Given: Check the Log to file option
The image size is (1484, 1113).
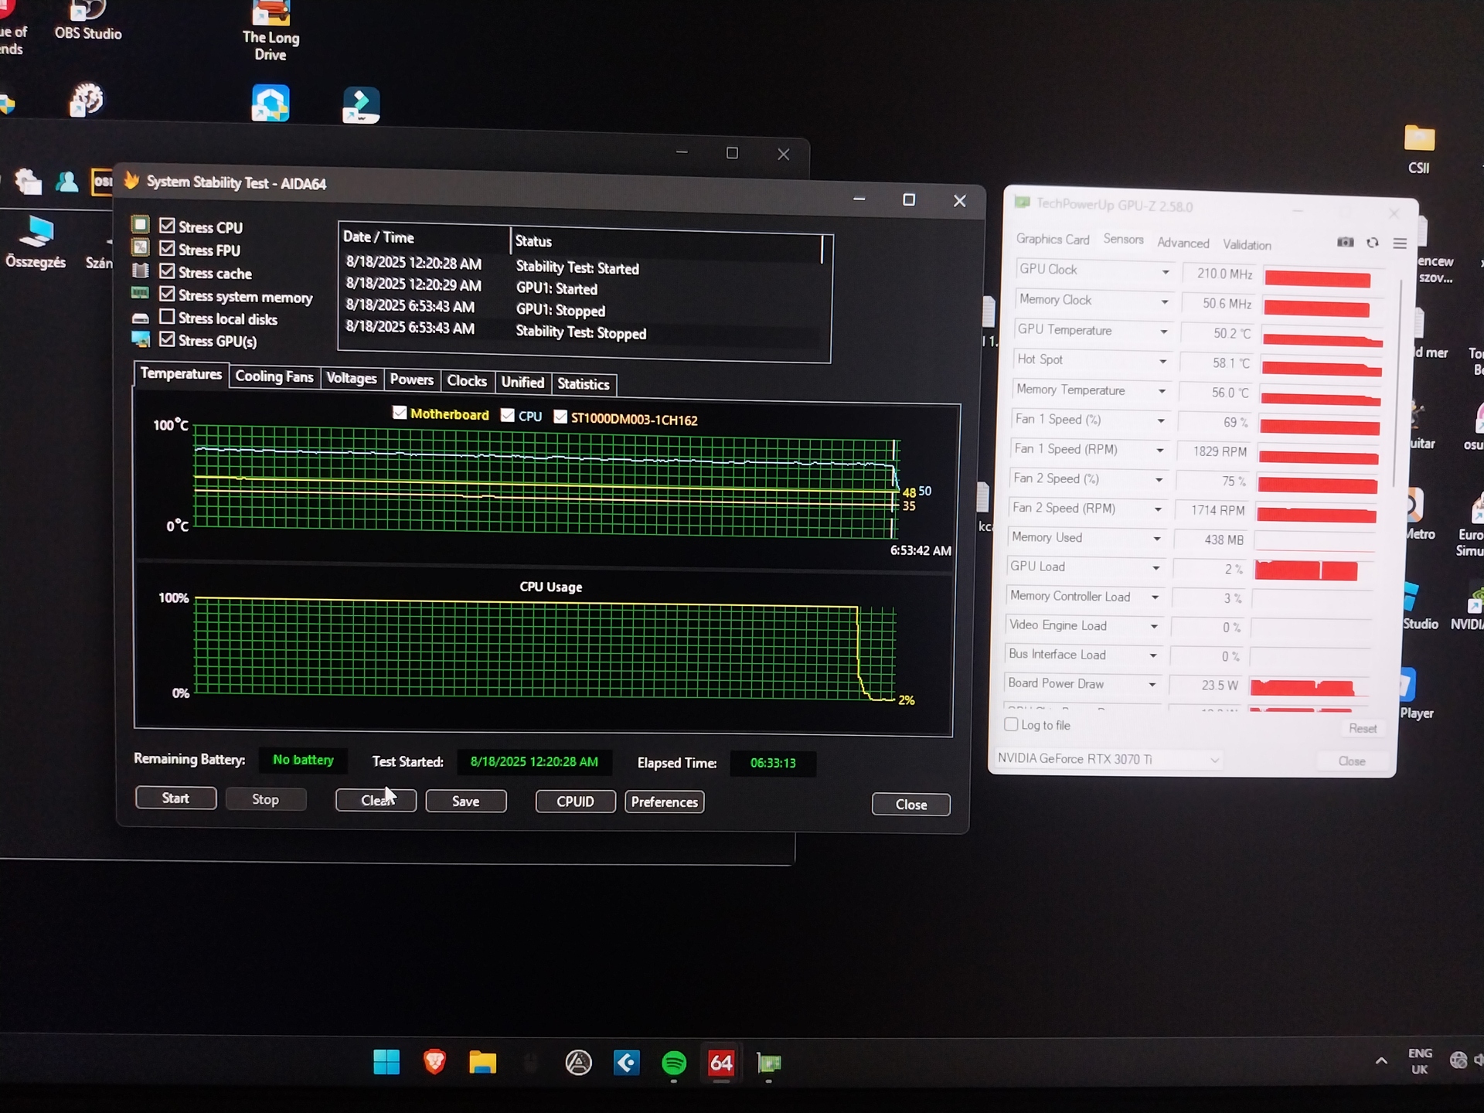Looking at the screenshot, I should (x=1011, y=724).
